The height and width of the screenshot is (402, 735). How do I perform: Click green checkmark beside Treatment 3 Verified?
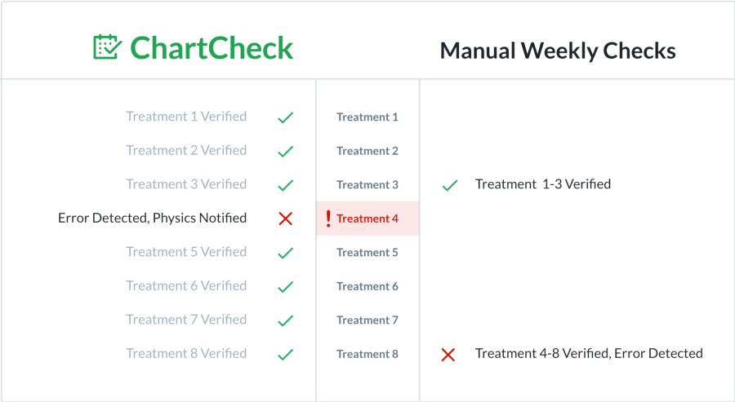286,185
